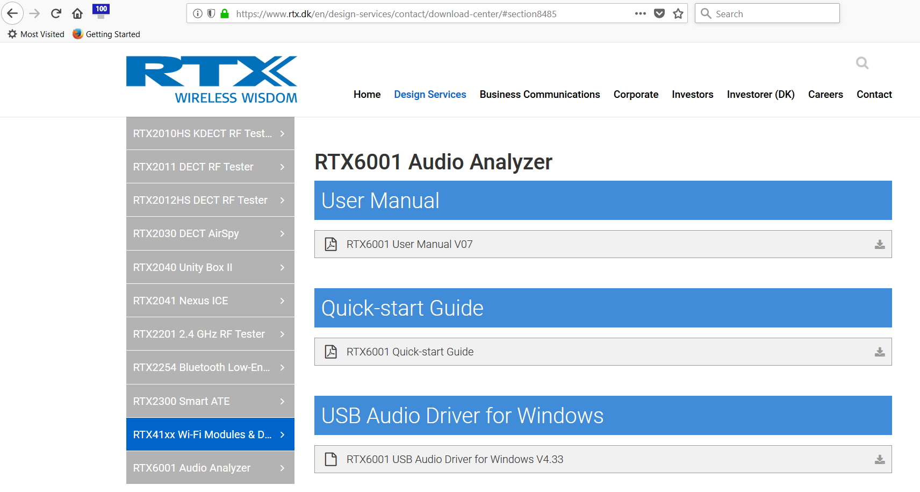The image size is (920, 492).
Task: Expand RTX2254 Bluetooth Low-Energy chevron
Action: click(x=282, y=367)
